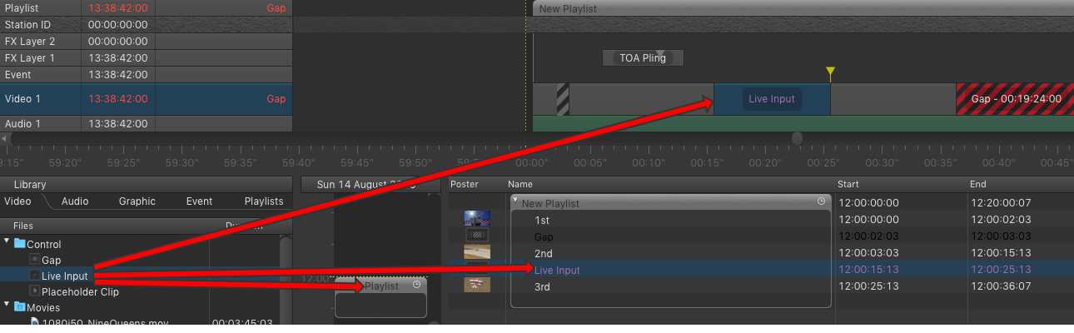Open the Graphic library tab

pyautogui.click(x=137, y=201)
